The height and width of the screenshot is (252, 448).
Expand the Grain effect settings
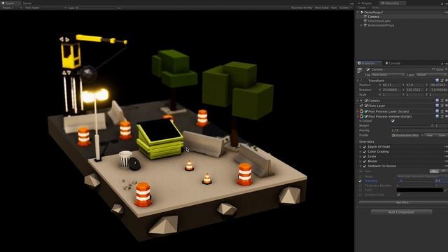tap(360, 157)
